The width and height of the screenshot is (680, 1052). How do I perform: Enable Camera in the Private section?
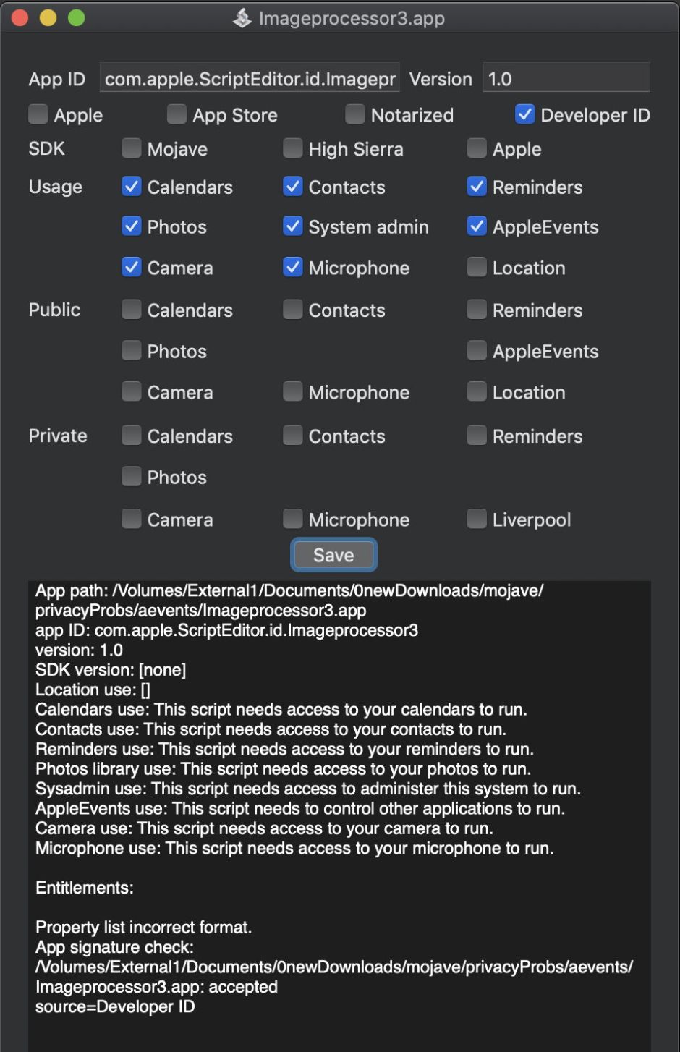click(131, 519)
